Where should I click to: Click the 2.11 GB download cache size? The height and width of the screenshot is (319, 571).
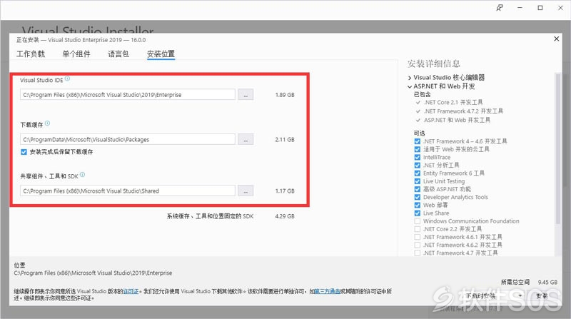285,139
